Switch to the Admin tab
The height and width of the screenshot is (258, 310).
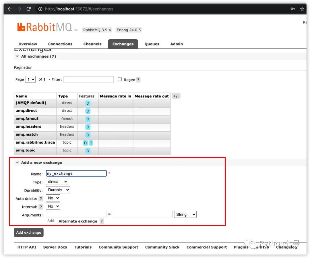(x=177, y=44)
